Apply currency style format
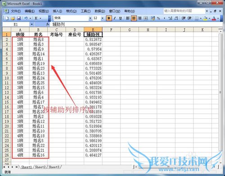225x176 pixels. pos(153,18)
